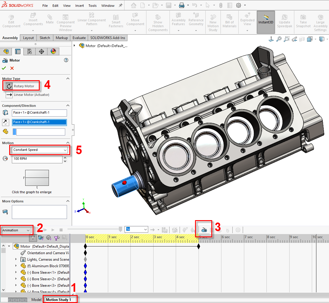Open the Section View tool
The width and height of the screenshot is (329, 303).
pos(302,39)
